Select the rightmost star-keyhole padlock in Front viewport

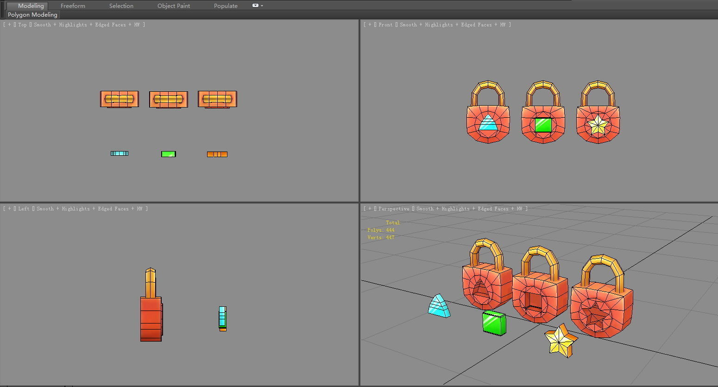(598, 123)
